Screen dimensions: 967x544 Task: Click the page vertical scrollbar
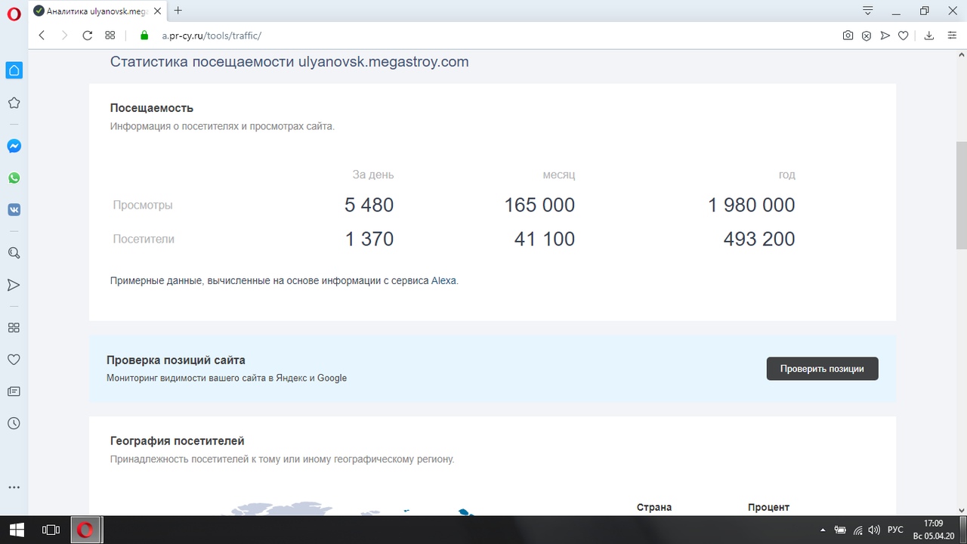pos(961,195)
